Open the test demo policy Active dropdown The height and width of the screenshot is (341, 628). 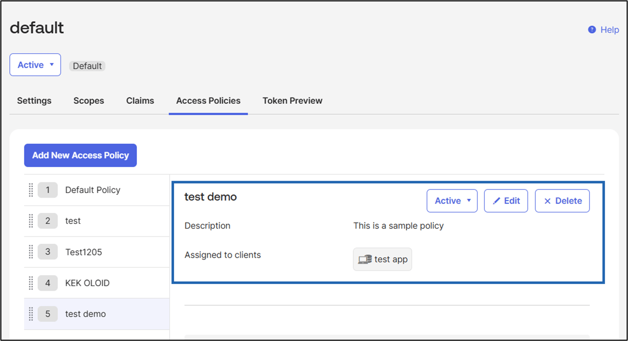tap(452, 201)
